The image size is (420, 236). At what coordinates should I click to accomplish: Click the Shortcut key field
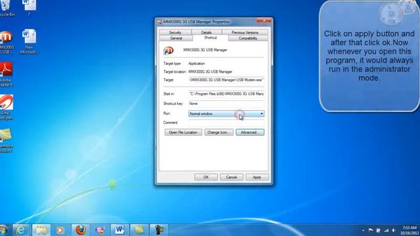226,104
